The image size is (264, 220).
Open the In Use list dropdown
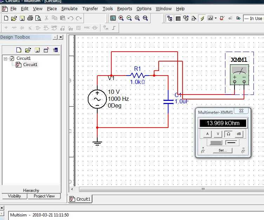tap(253, 18)
